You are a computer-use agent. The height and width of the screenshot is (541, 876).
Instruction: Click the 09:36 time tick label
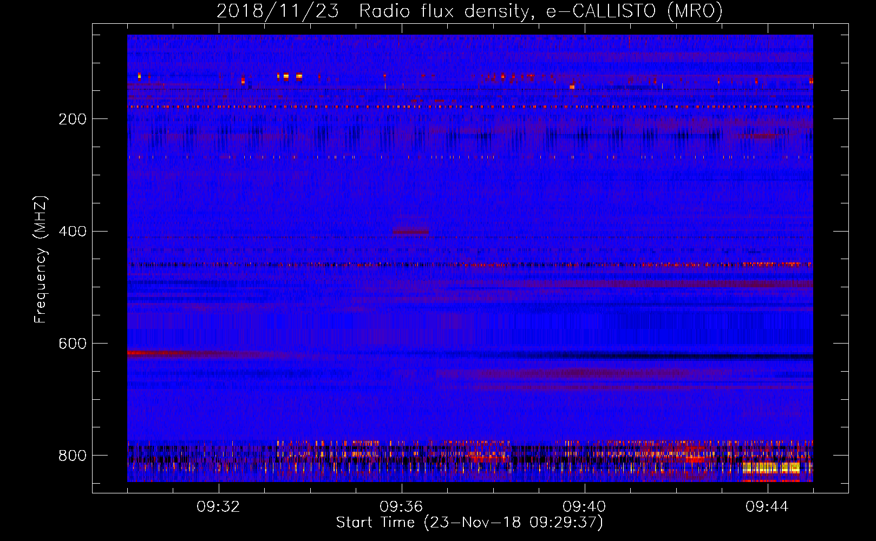(401, 507)
